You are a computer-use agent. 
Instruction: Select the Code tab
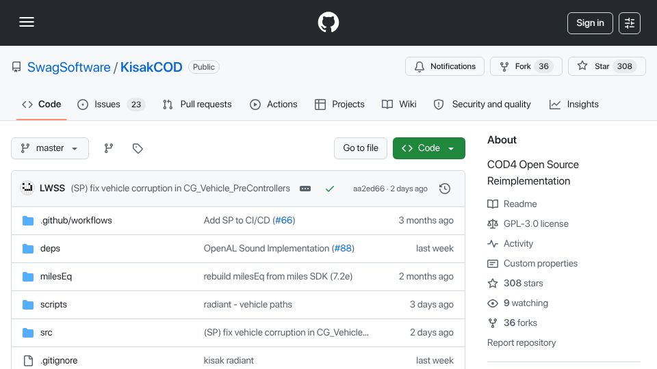(42, 104)
